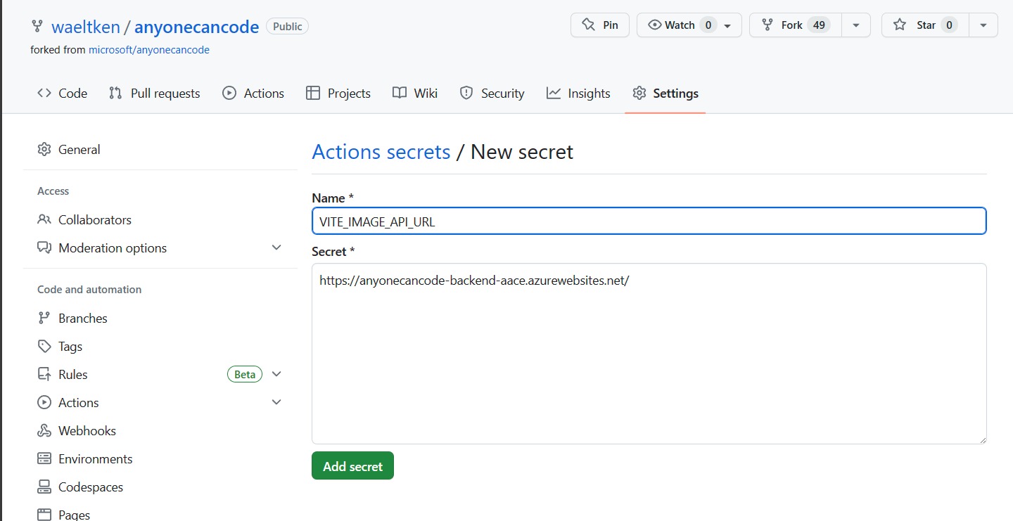Select the Codespaces icon in sidebar
The height and width of the screenshot is (521, 1013).
[x=44, y=487]
